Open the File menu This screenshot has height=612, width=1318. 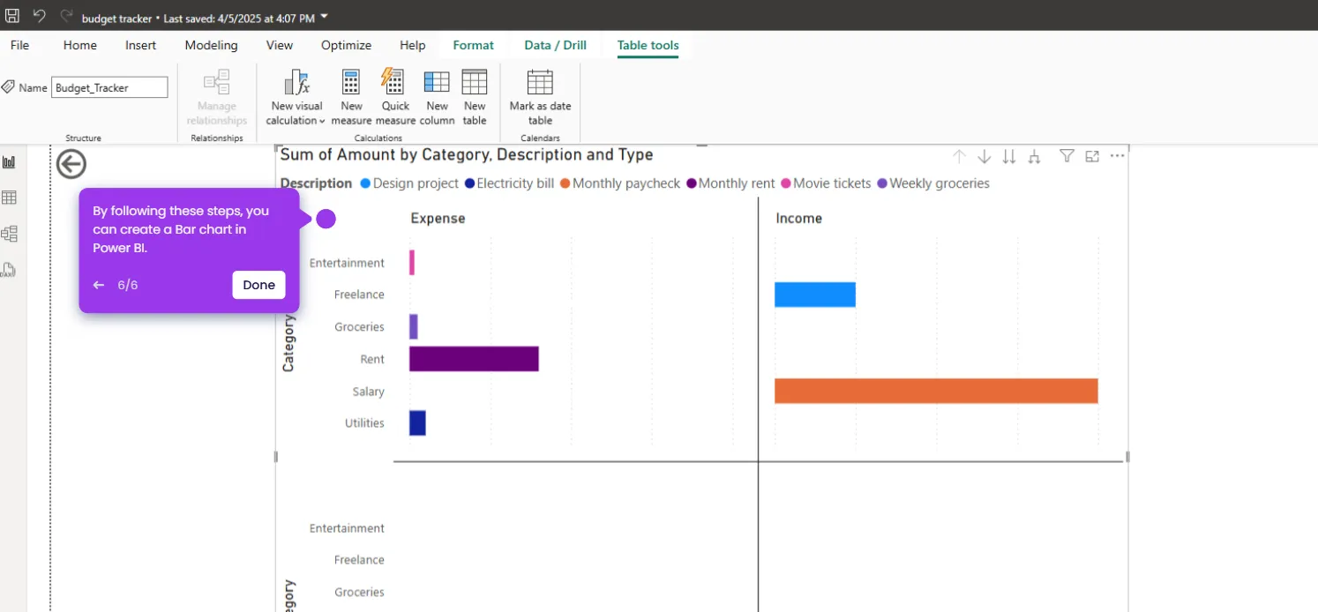tap(19, 45)
